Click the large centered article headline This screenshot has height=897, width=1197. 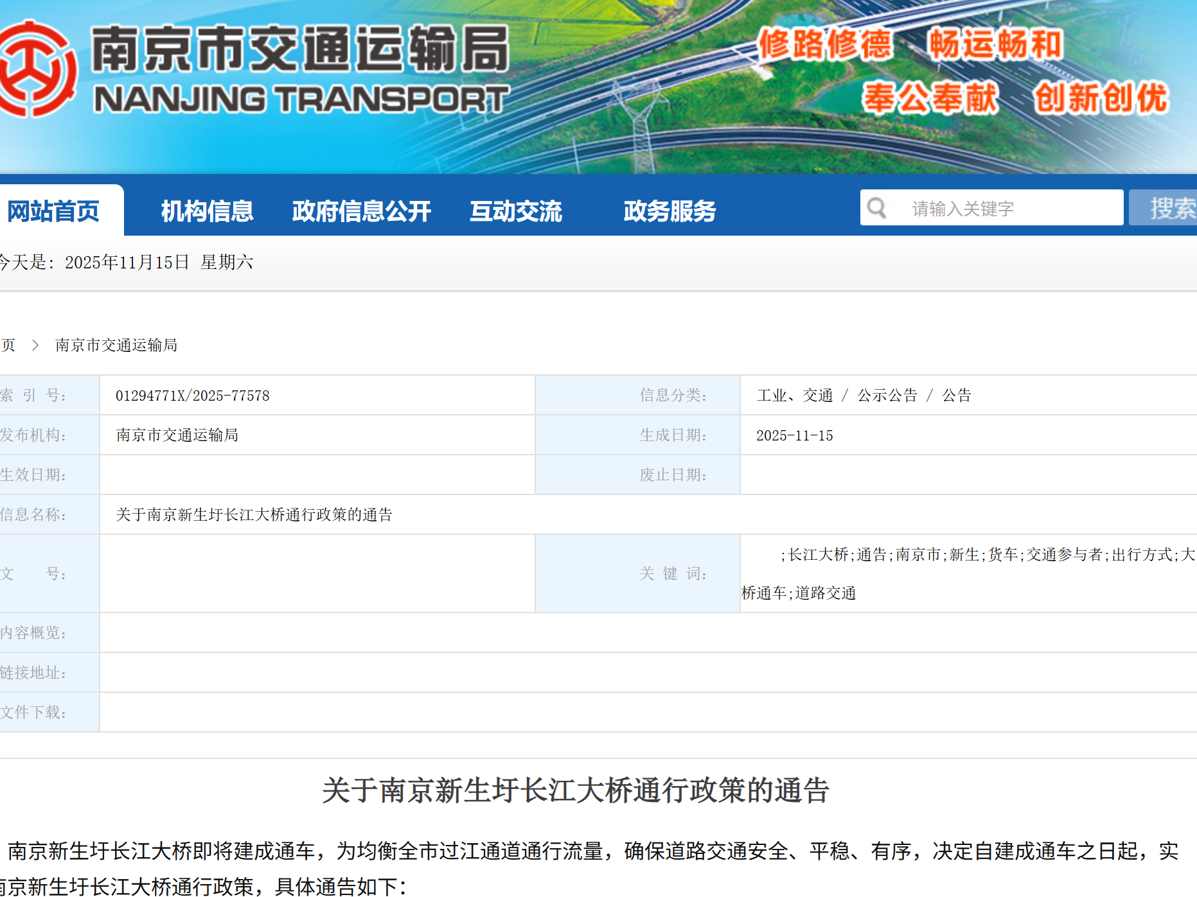(576, 790)
